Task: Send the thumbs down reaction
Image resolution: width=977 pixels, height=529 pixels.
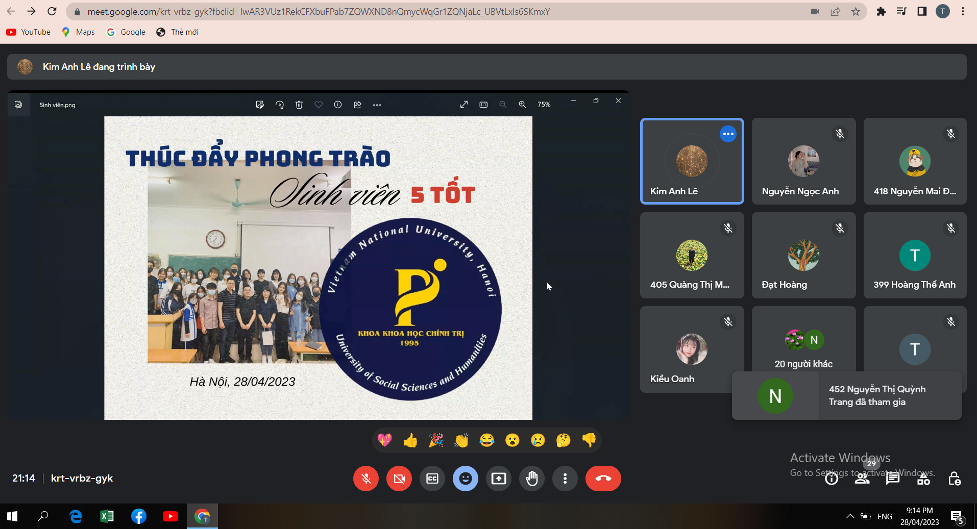Action: coord(589,440)
